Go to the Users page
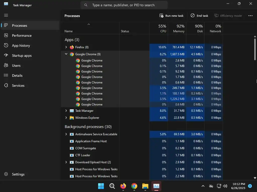The image size is (257, 192). point(30,65)
